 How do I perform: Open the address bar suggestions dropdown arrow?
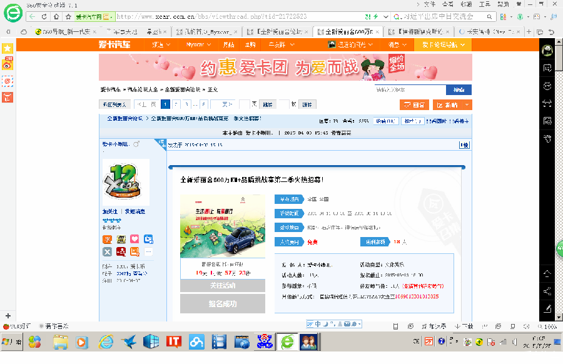385,16
